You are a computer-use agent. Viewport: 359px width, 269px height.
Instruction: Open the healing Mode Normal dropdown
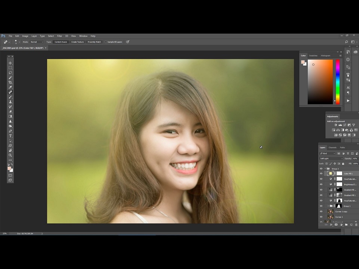click(x=37, y=42)
